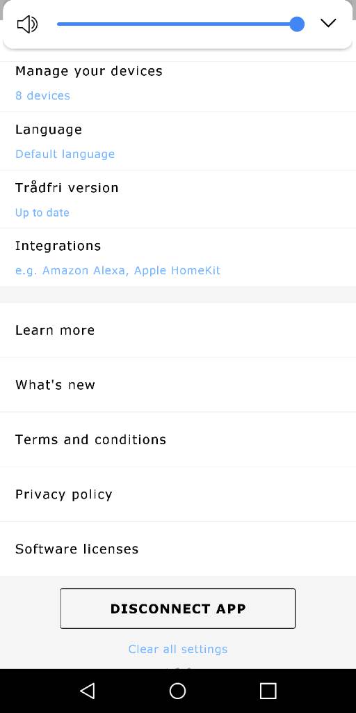Open Manage your devices
This screenshot has height=713, width=356.
pos(178,84)
